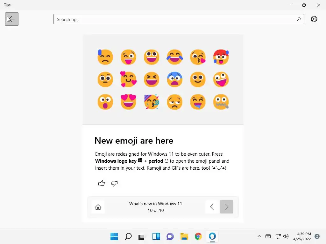Go to Tips home
The width and height of the screenshot is (326, 244).
coord(98,207)
